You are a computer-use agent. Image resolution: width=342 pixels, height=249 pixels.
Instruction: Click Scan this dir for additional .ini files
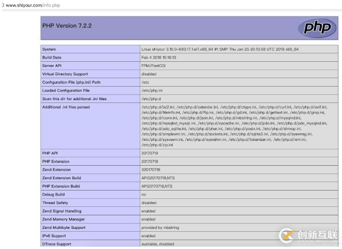(75, 99)
